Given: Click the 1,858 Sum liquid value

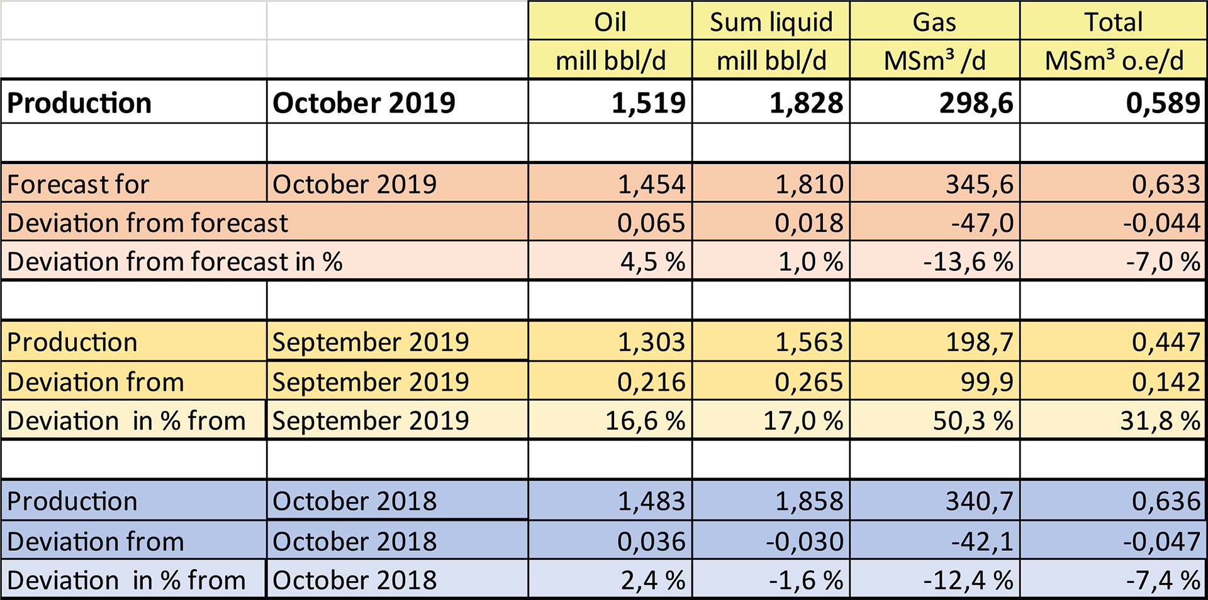Looking at the screenshot, I should pyautogui.click(x=808, y=501).
